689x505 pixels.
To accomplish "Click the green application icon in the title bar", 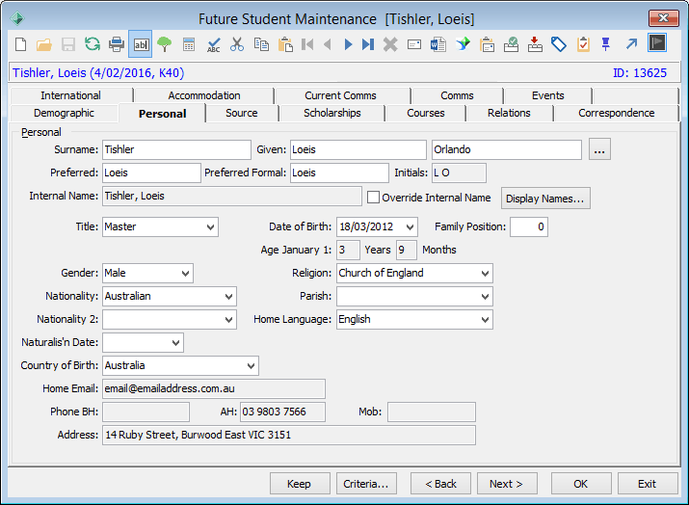I will point(17,18).
